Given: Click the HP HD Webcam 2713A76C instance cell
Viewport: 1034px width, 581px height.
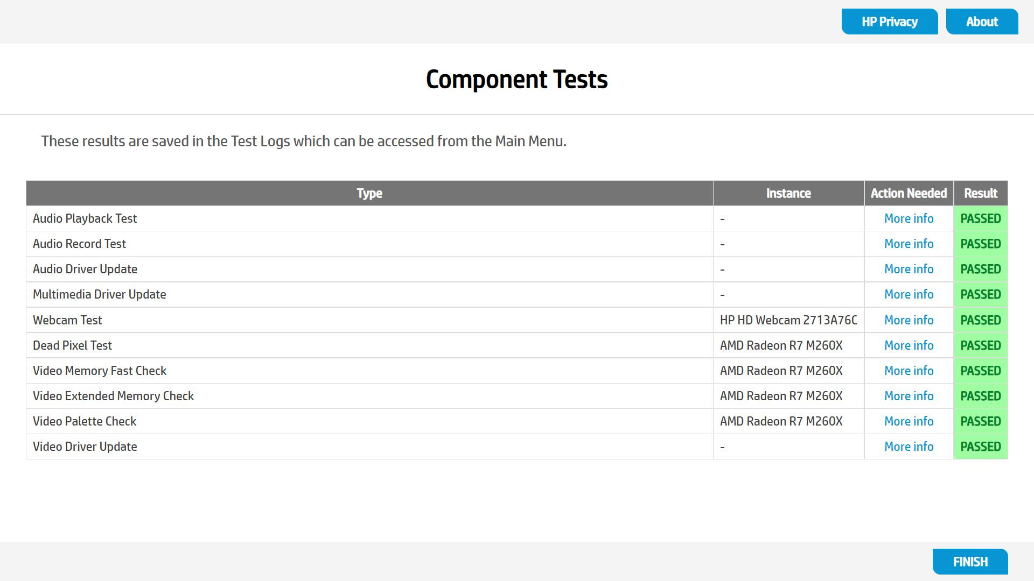Looking at the screenshot, I should click(x=788, y=320).
